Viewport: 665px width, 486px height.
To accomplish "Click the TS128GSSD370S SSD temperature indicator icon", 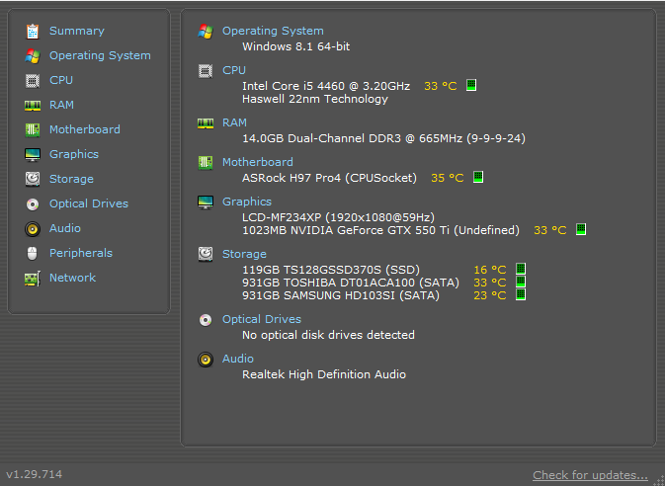I will click(521, 269).
